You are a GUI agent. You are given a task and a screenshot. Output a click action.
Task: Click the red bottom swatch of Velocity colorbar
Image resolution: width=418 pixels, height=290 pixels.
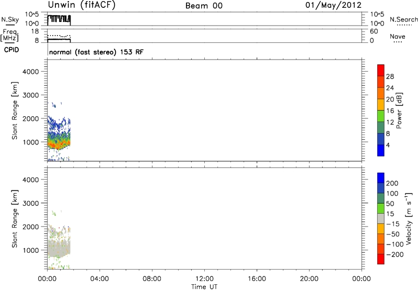381,259
